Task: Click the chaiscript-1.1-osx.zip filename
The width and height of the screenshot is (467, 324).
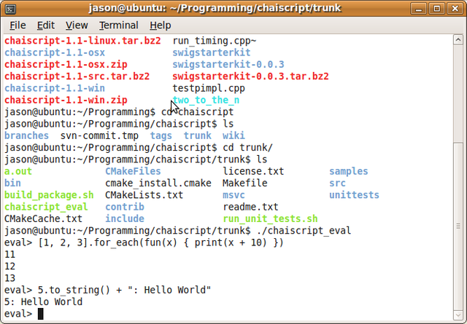Action: coord(66,65)
